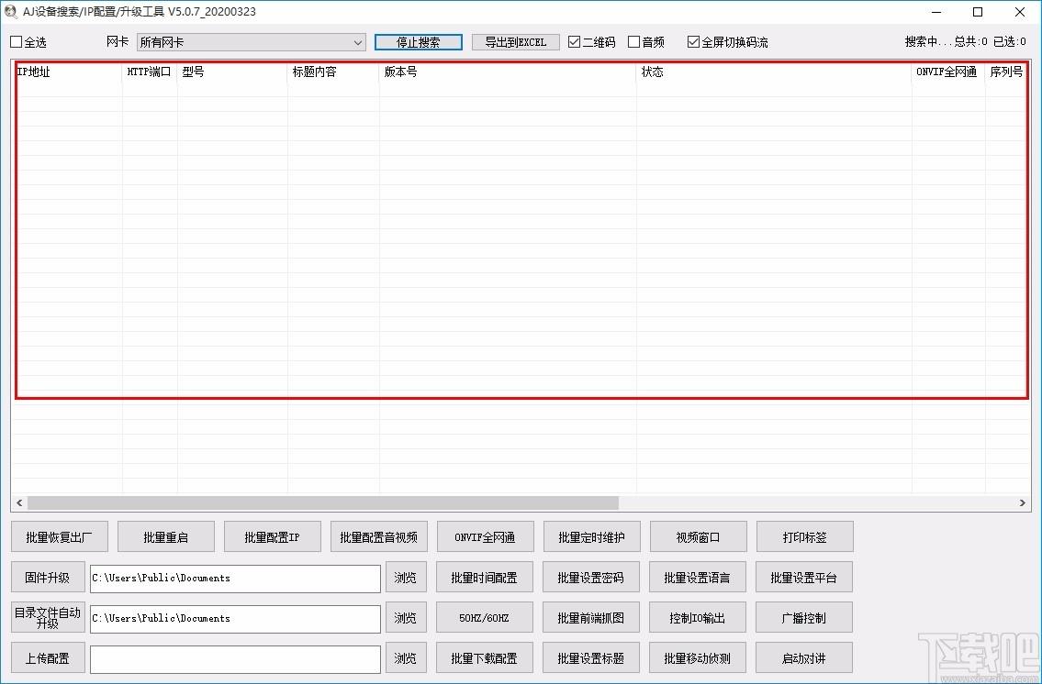Click 启动对讲 start intercom button
Image resolution: width=1042 pixels, height=684 pixels.
pyautogui.click(x=804, y=658)
